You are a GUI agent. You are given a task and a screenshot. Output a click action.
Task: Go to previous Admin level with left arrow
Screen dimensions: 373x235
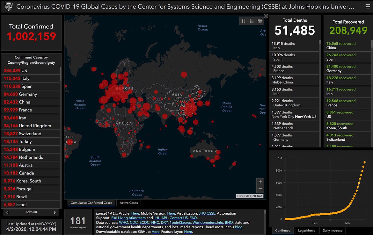7,212
